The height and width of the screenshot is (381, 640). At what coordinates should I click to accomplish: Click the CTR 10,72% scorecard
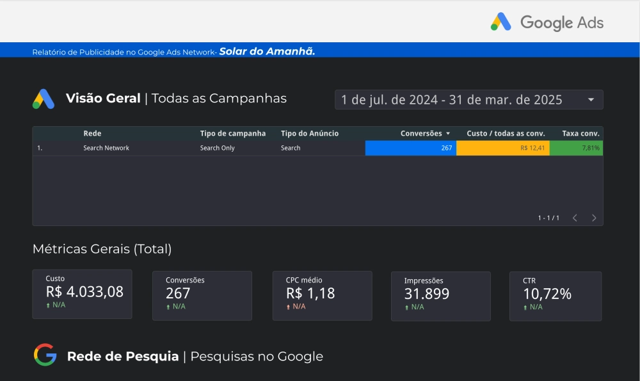click(x=555, y=296)
